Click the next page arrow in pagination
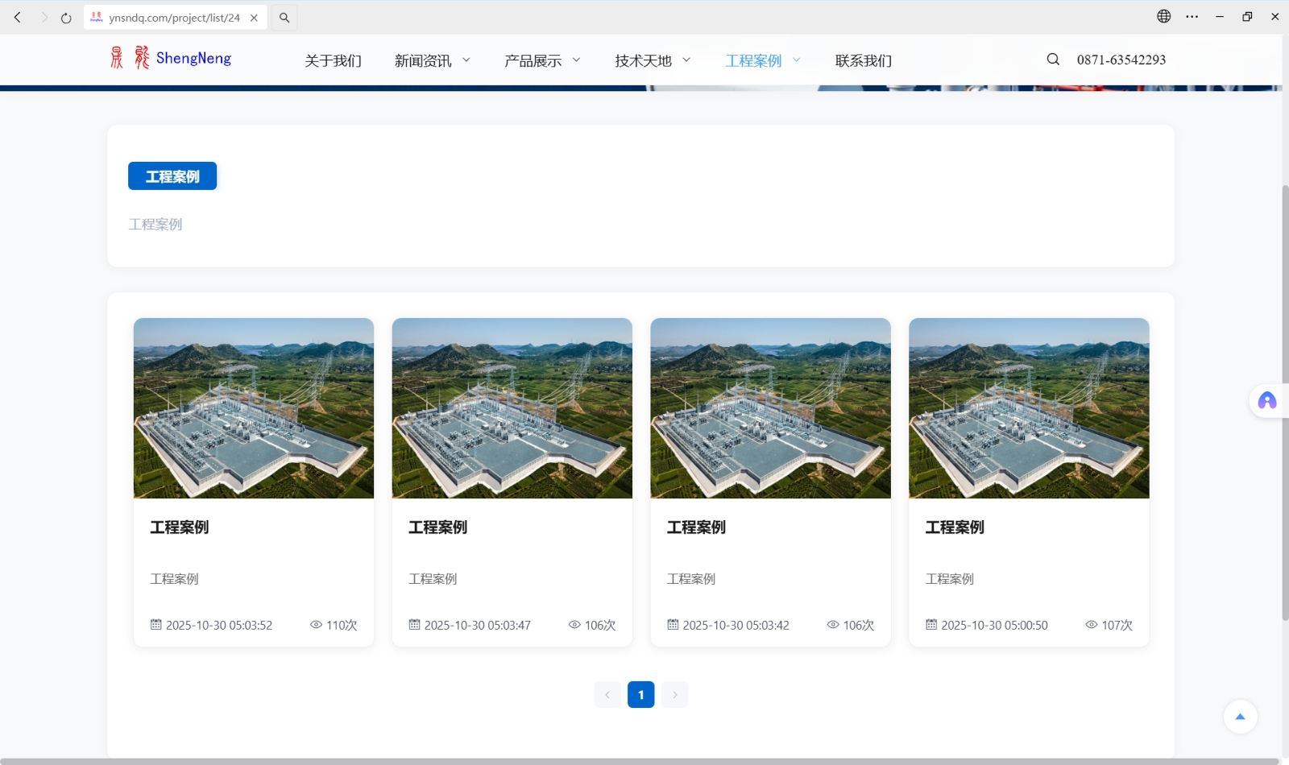The width and height of the screenshot is (1289, 765). click(674, 694)
